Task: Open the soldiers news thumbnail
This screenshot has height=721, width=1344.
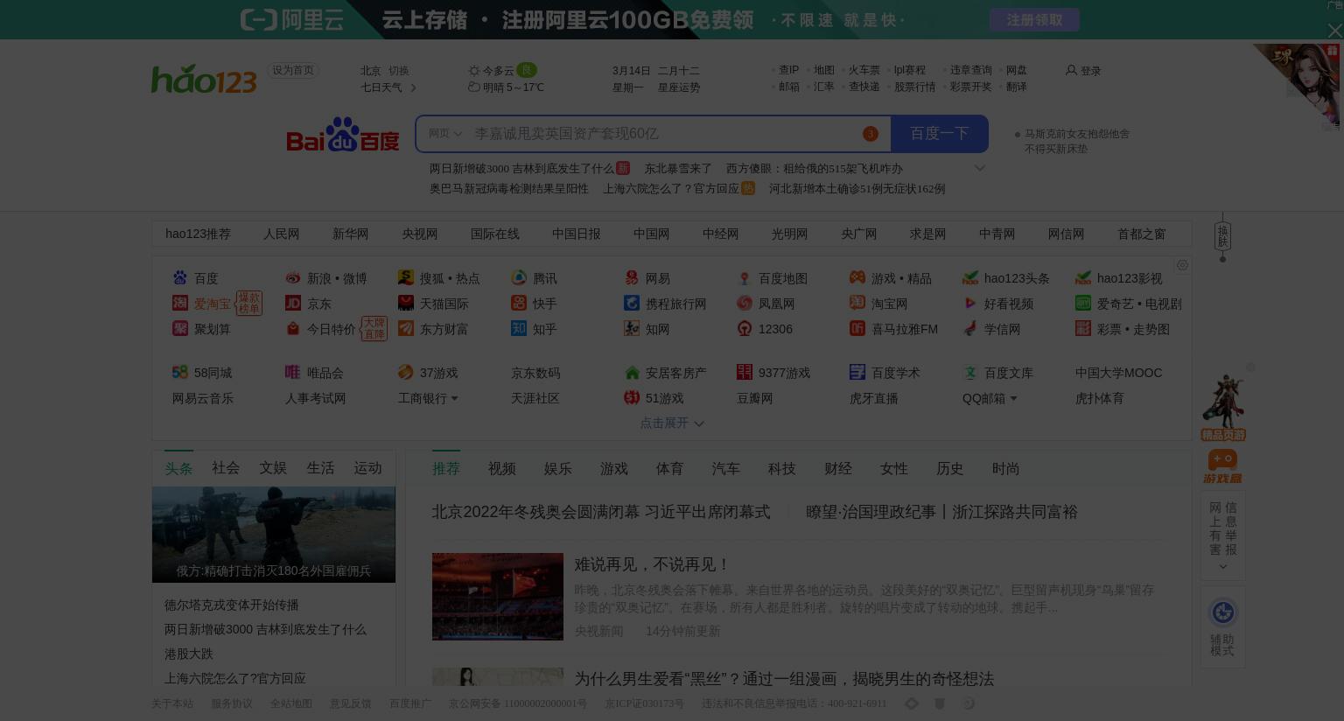Action: pos(274,534)
